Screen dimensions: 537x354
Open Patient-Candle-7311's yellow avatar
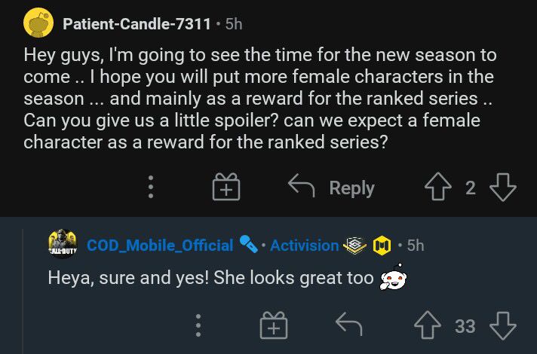[x=38, y=23]
